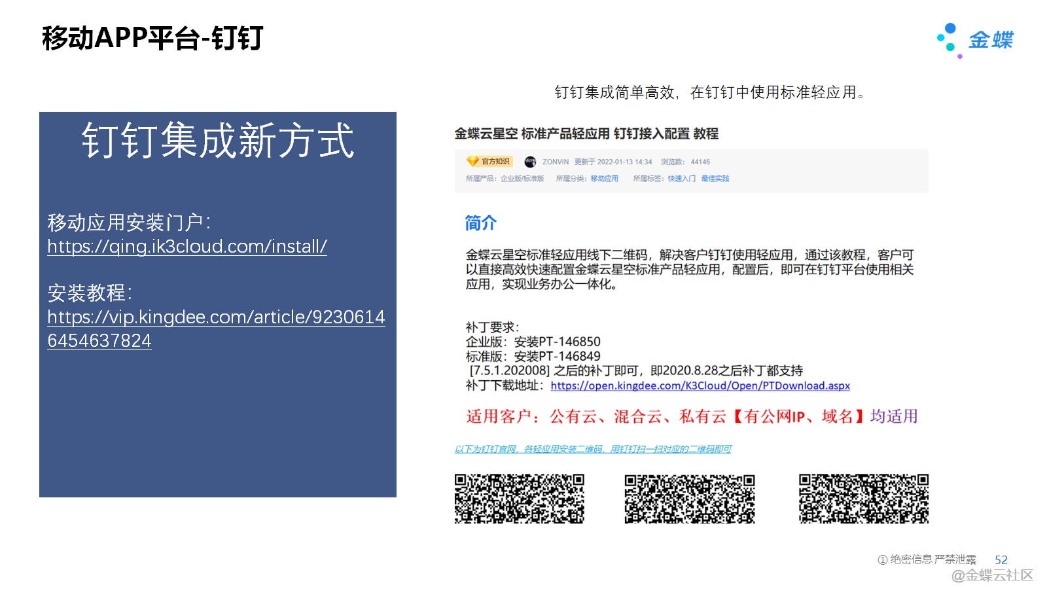
Task: Click the blue 简介 section heading
Action: point(480,223)
